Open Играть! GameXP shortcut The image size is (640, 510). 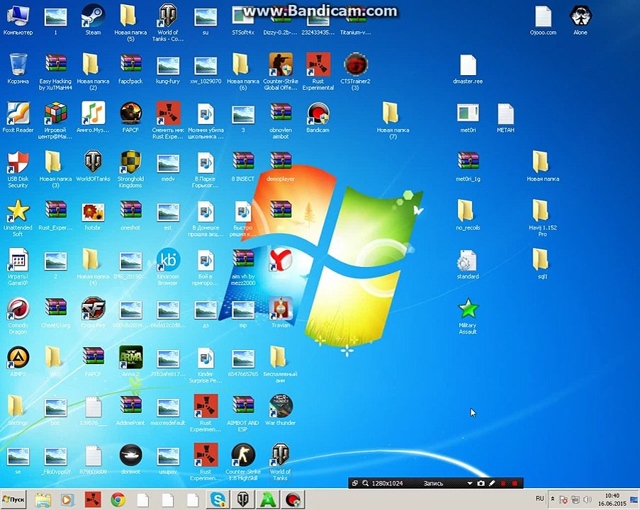pyautogui.click(x=18, y=267)
